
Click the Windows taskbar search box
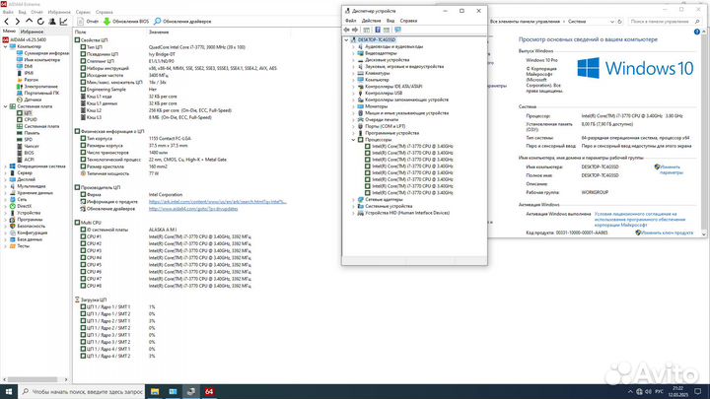(82, 391)
